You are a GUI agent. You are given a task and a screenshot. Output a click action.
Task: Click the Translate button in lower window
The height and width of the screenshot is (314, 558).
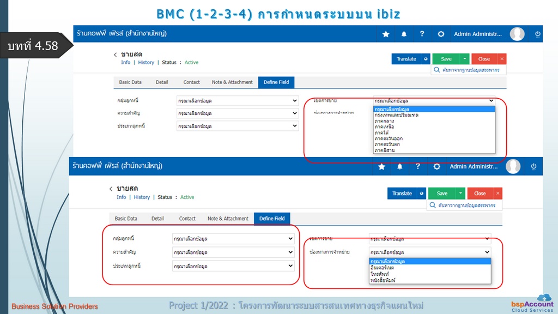point(402,194)
